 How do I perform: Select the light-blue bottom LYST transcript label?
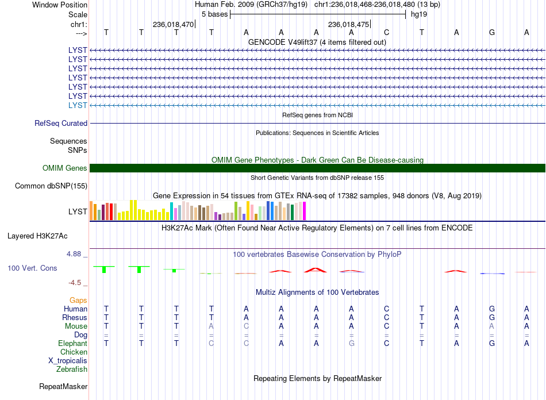pyautogui.click(x=78, y=105)
